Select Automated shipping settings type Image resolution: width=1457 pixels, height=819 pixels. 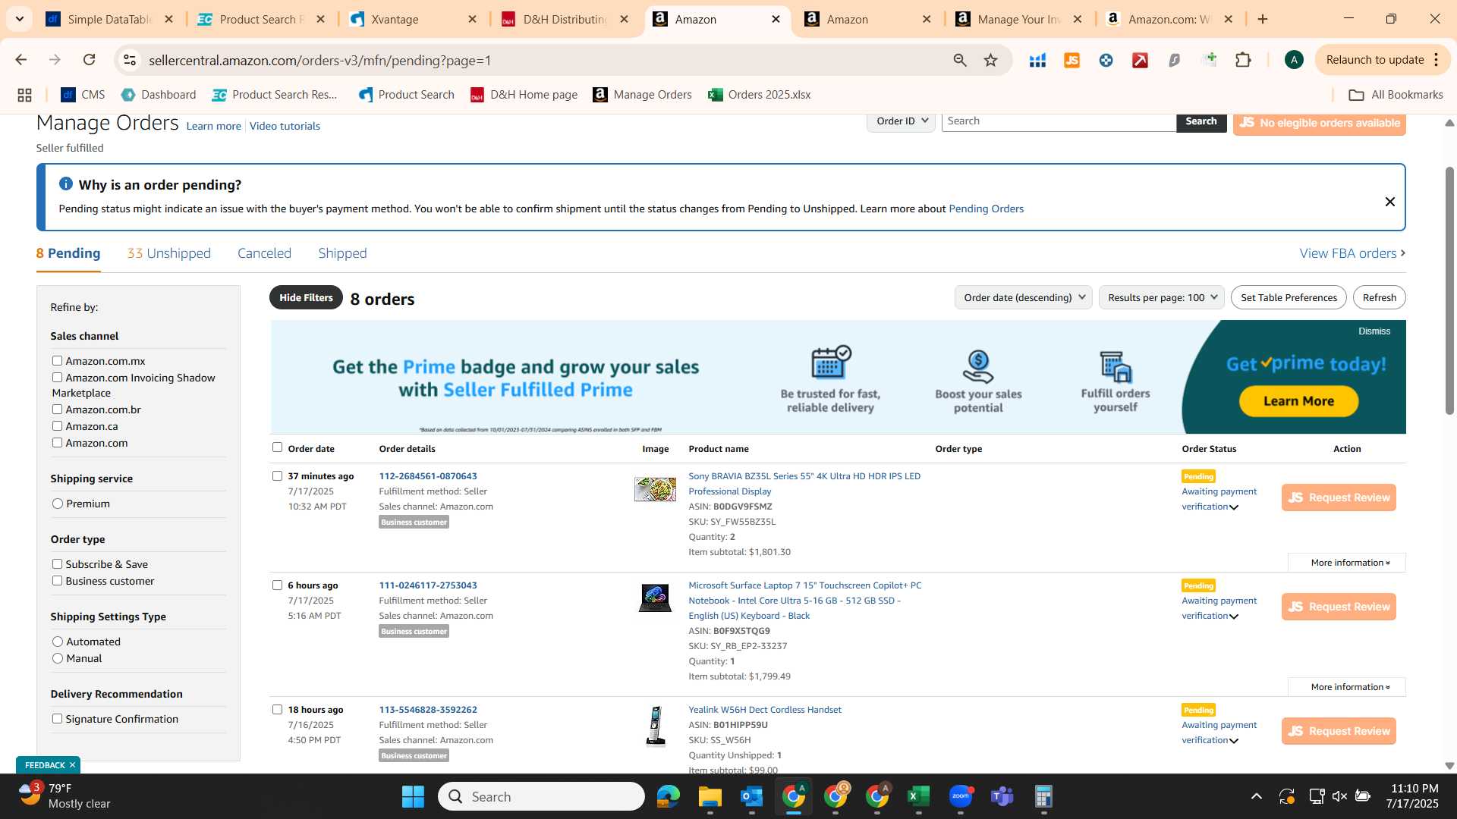click(58, 642)
